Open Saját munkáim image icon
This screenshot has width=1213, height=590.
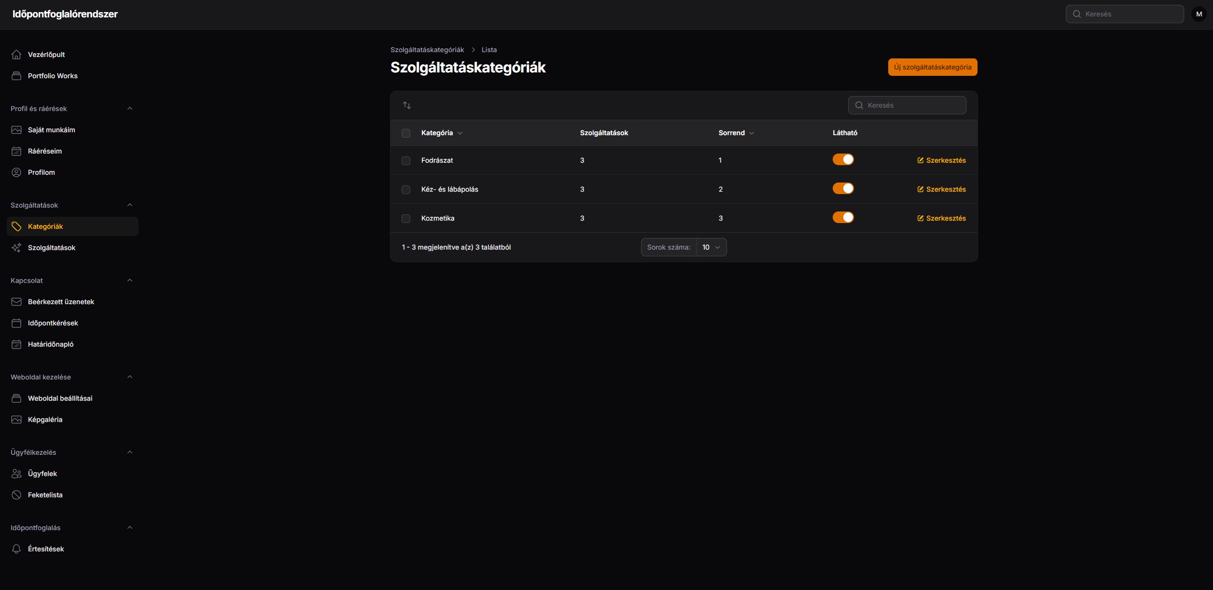pyautogui.click(x=16, y=130)
